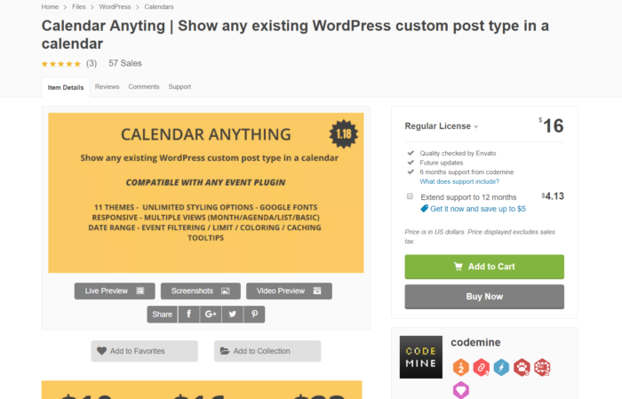Share on Twitter icon
The height and width of the screenshot is (399, 622).
[233, 314]
